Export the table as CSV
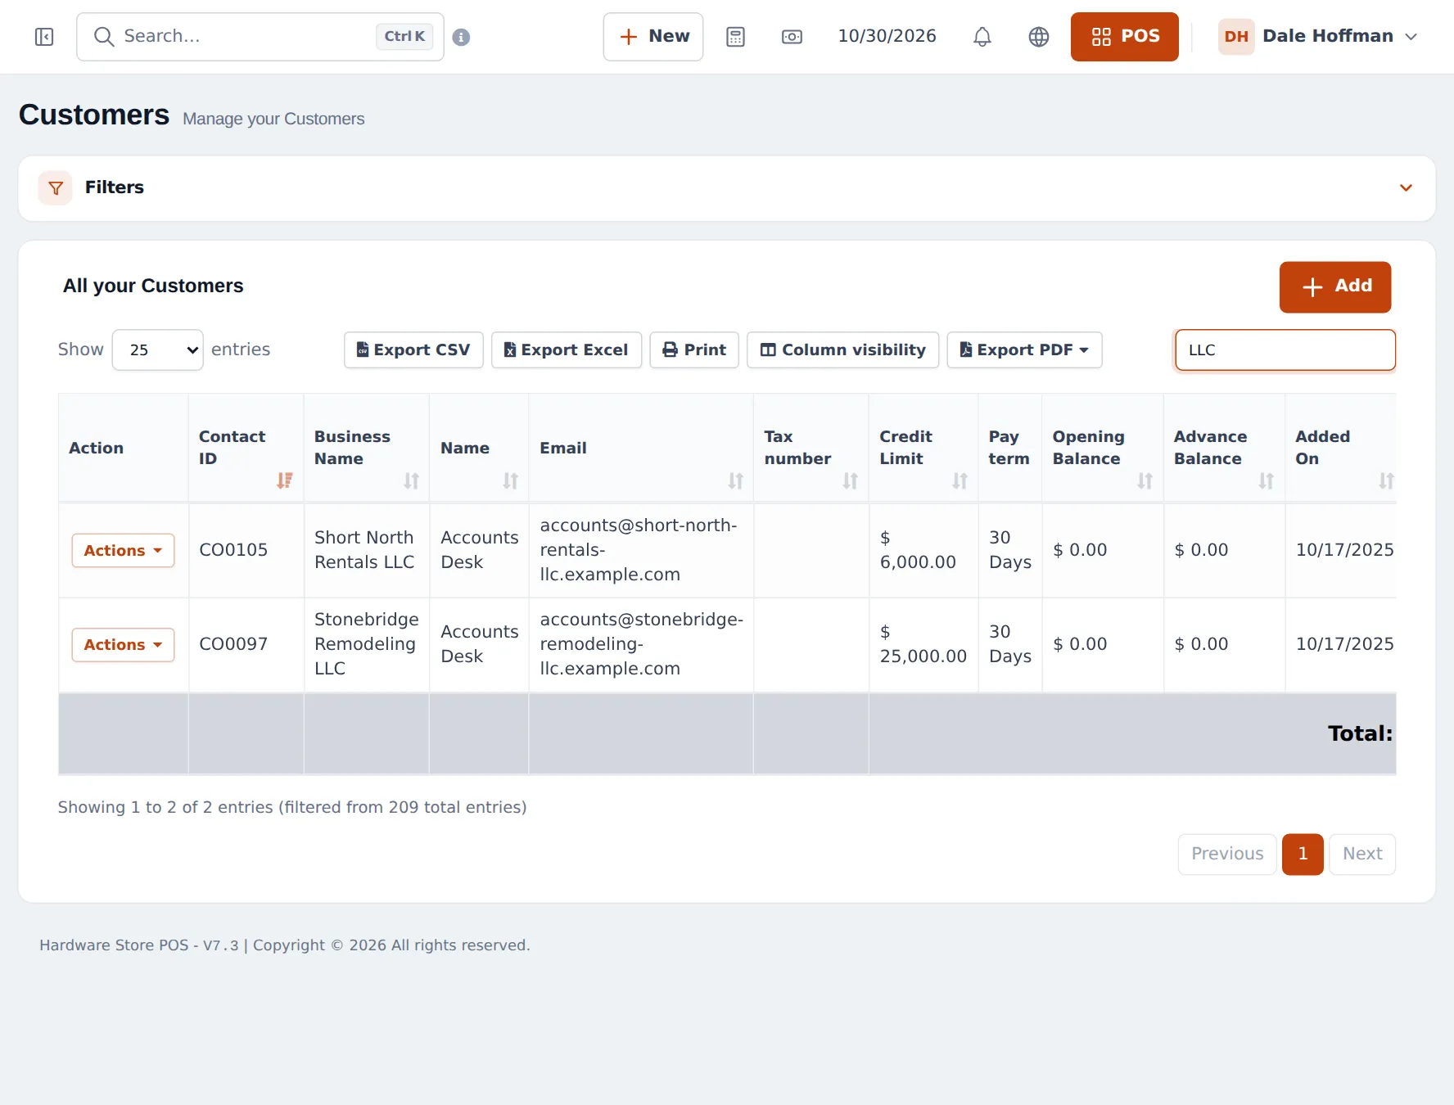The height and width of the screenshot is (1105, 1454). 413,350
